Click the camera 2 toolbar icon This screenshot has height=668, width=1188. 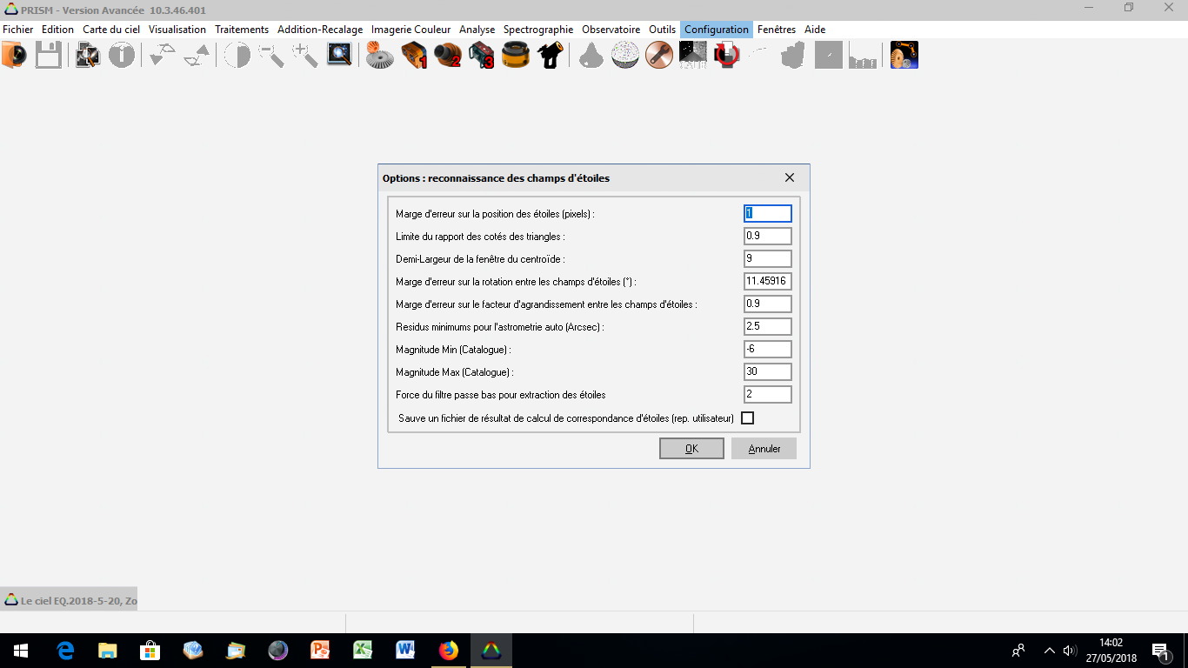[x=448, y=56]
